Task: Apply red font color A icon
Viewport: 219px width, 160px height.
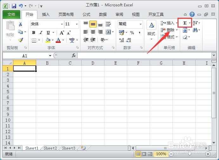Action: 58,40
